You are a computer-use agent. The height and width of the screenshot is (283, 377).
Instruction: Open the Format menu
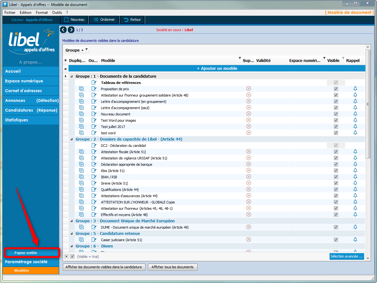click(42, 13)
